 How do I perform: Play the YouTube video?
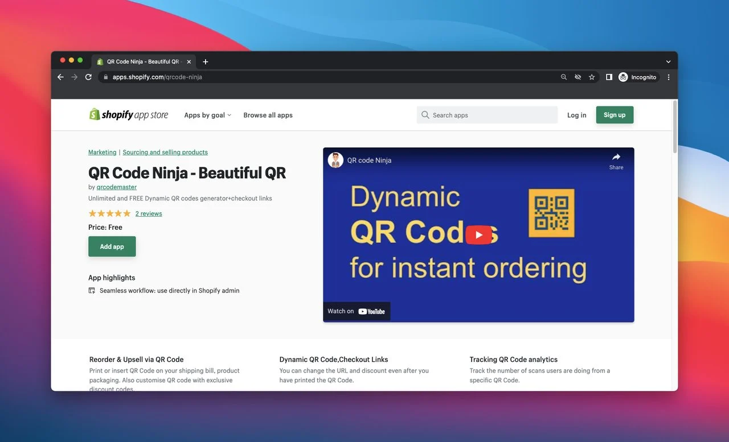478,234
